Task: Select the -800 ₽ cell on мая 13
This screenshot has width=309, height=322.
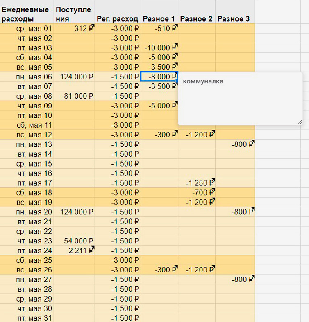Action: (235, 144)
